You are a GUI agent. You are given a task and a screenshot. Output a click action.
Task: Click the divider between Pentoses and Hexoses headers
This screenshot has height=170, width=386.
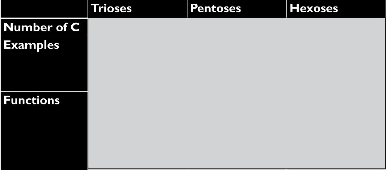287,9
